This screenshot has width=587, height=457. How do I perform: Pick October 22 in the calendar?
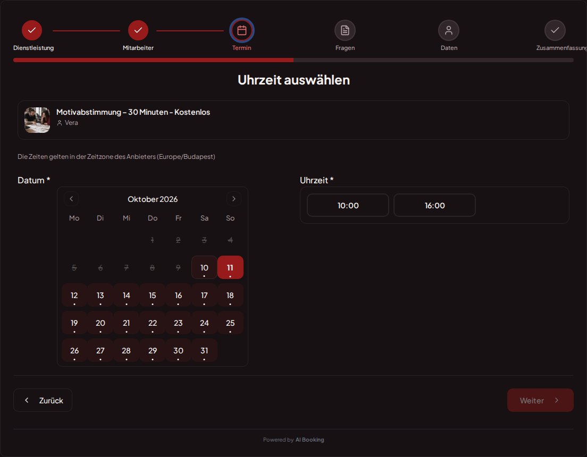(153, 323)
